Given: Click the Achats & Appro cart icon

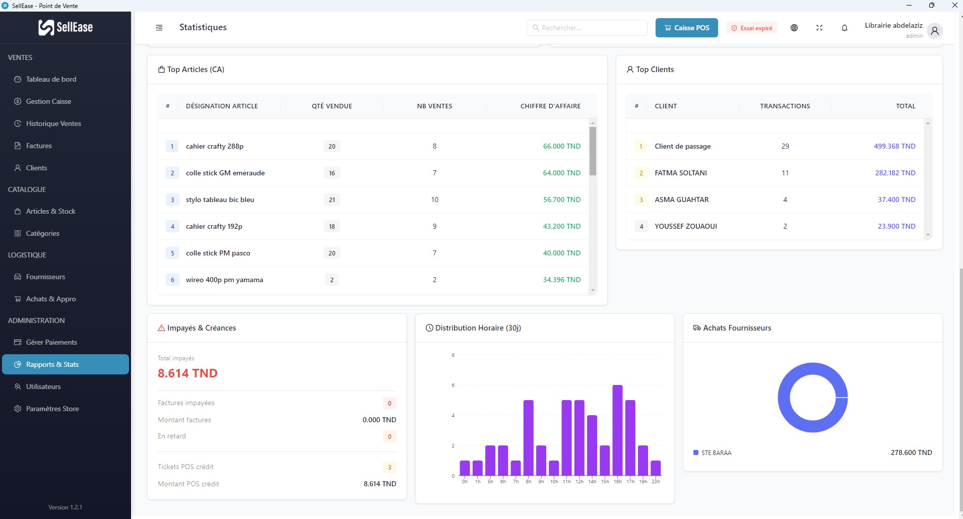Looking at the screenshot, I should (18, 299).
